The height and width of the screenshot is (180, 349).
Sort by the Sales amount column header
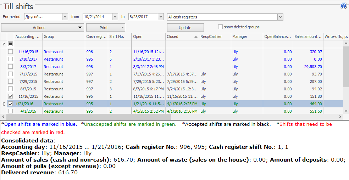(307, 36)
